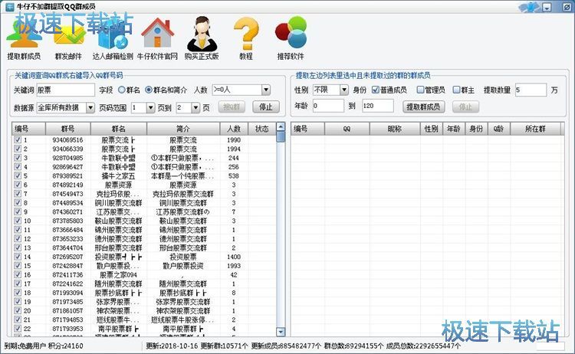This screenshot has height=354, width=575.
Task: Open the 推荐软件 icon
Action: point(291,38)
